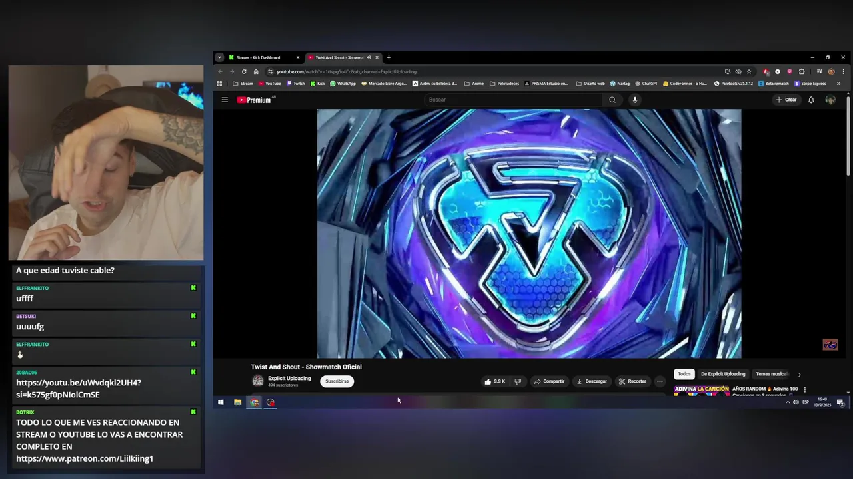Open the Brave-like shield extension icon
The height and width of the screenshot is (479, 853).
pyautogui.click(x=790, y=71)
